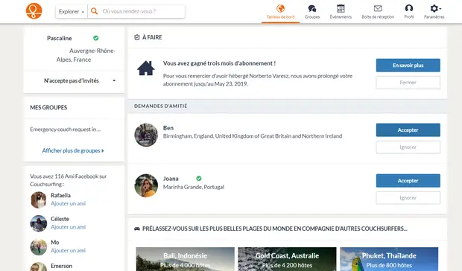Screen dimensions: 462x271
Task: Expand the Explorer dropdown
Action: click(x=72, y=11)
